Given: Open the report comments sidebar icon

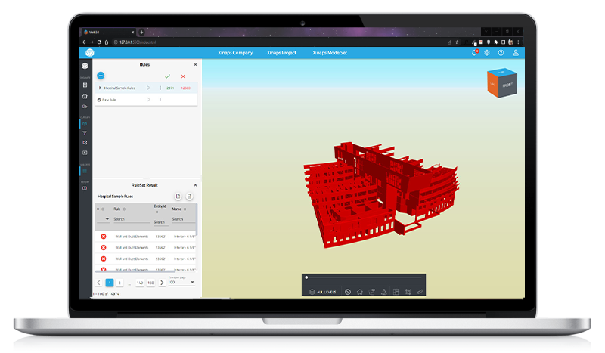Looking at the screenshot, I should coord(85,189).
